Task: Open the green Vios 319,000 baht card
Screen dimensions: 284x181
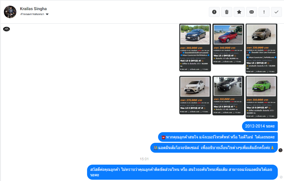Action: [261, 97]
